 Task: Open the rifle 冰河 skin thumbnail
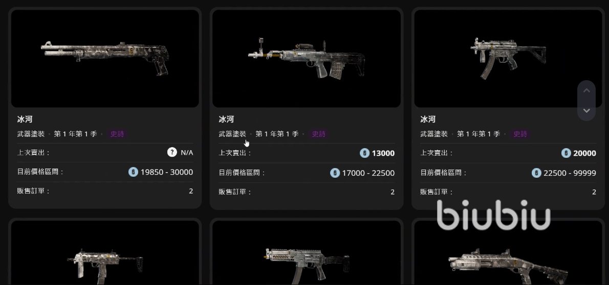[307, 58]
